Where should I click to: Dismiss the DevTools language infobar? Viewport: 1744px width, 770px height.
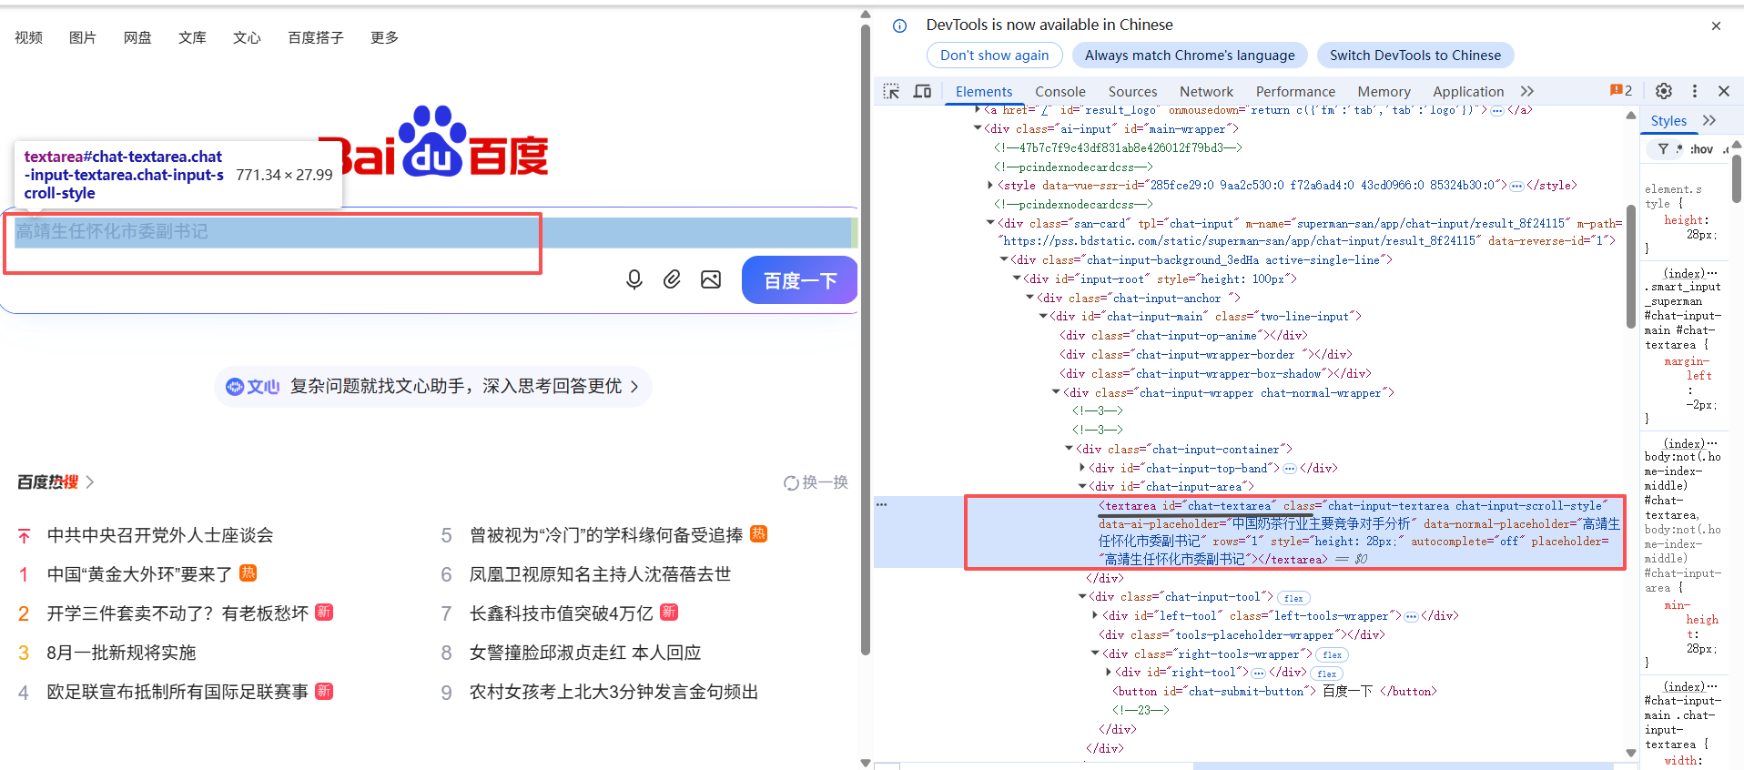(1716, 25)
